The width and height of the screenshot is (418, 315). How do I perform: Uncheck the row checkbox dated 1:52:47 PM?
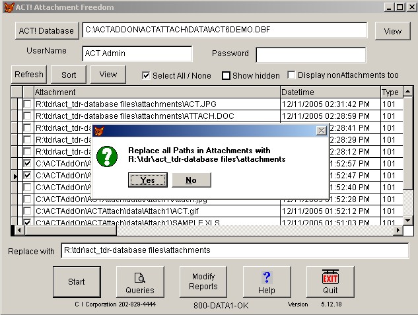(28, 176)
